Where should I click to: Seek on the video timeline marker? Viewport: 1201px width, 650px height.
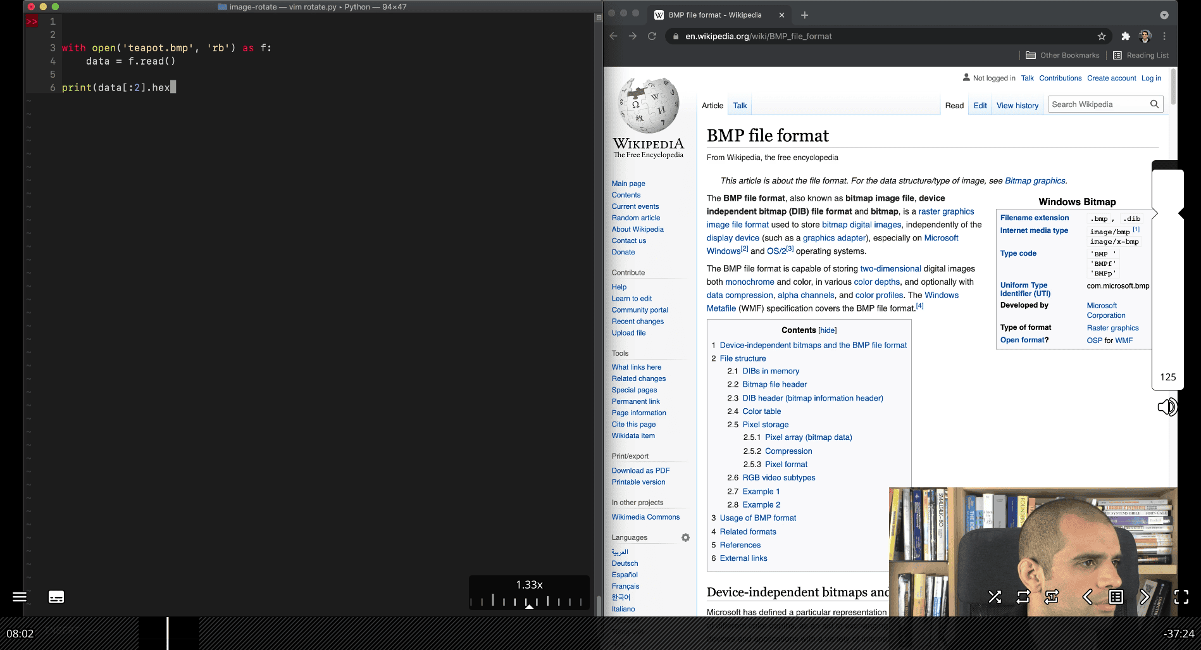(x=168, y=633)
